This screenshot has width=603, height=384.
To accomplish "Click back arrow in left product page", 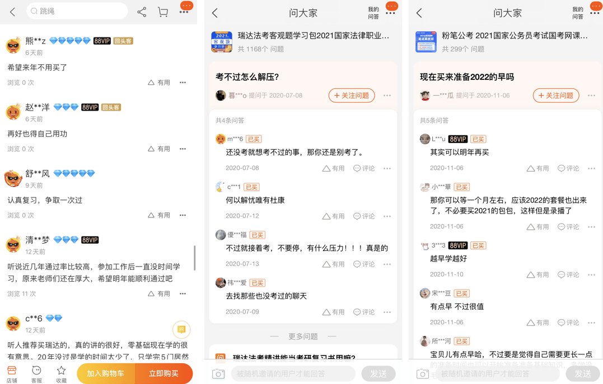I will 13,12.
